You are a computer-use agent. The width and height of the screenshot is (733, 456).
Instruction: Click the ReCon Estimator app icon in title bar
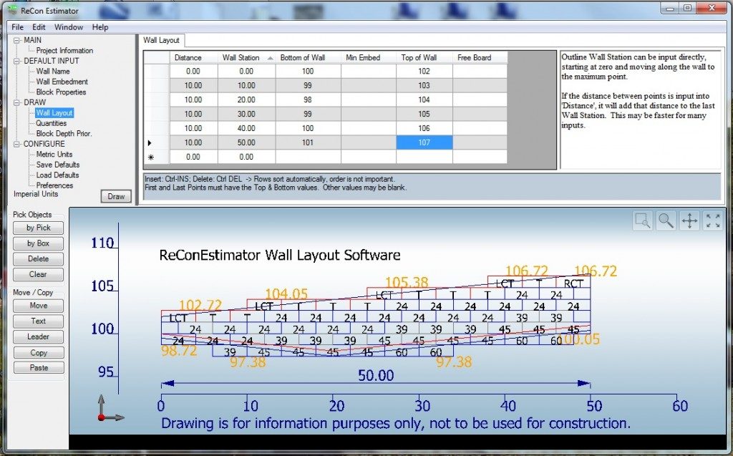[x=13, y=10]
